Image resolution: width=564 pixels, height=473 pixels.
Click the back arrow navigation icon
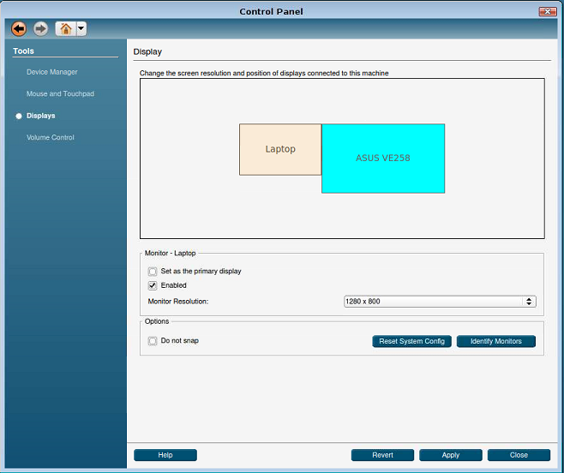tap(19, 28)
